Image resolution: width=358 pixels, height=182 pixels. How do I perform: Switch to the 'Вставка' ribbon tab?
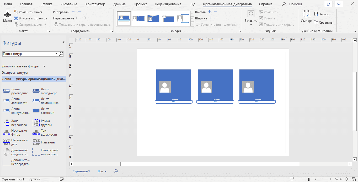(x=46, y=4)
